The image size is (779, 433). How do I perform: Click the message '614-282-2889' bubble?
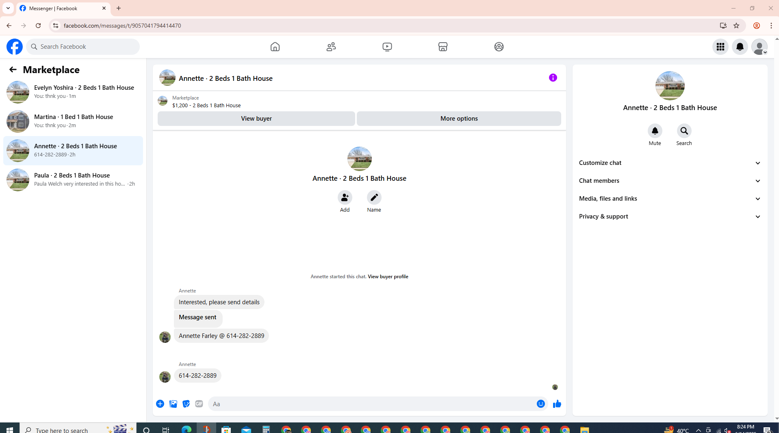point(197,376)
